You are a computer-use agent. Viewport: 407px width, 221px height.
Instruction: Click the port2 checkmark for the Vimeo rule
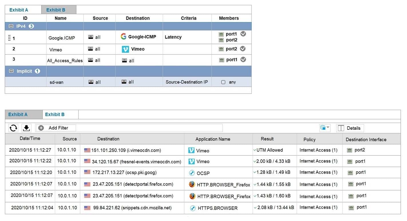tap(243, 49)
